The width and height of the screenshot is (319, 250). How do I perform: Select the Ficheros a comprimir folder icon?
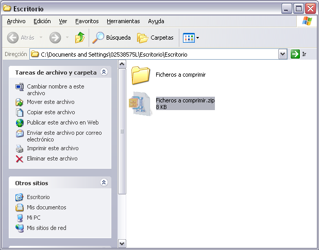(141, 75)
